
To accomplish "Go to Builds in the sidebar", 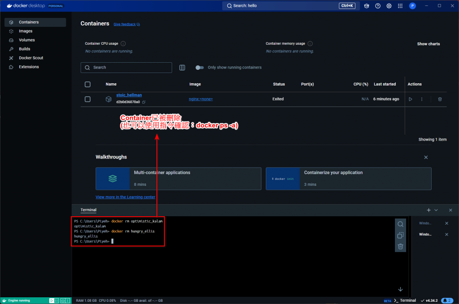I will [x=35, y=49].
